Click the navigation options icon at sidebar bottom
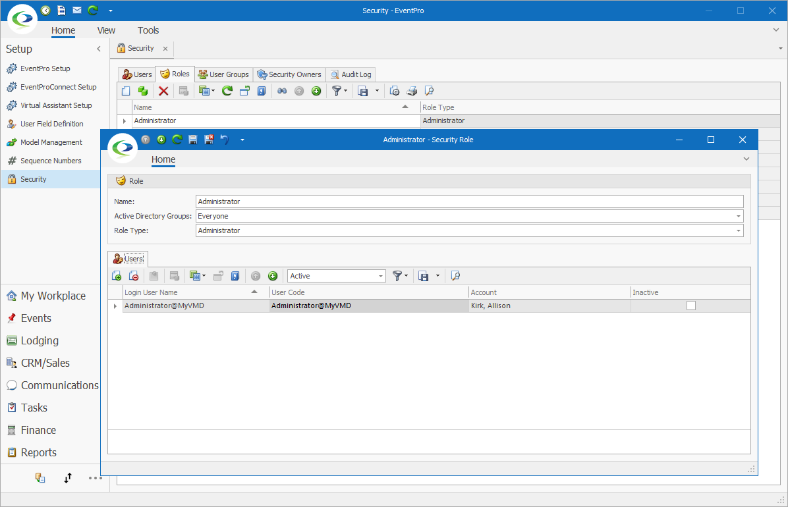 [x=40, y=478]
